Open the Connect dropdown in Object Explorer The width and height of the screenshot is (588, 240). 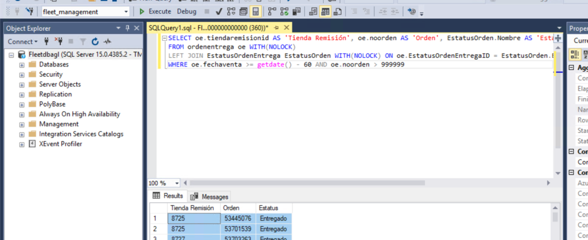coord(23,41)
